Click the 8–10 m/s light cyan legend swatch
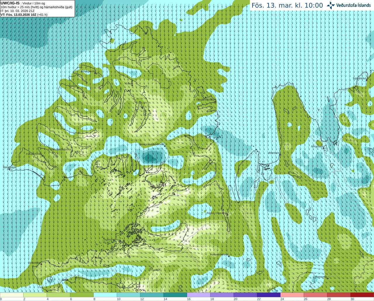Screen dimensions: 374x301 point(105,295)
